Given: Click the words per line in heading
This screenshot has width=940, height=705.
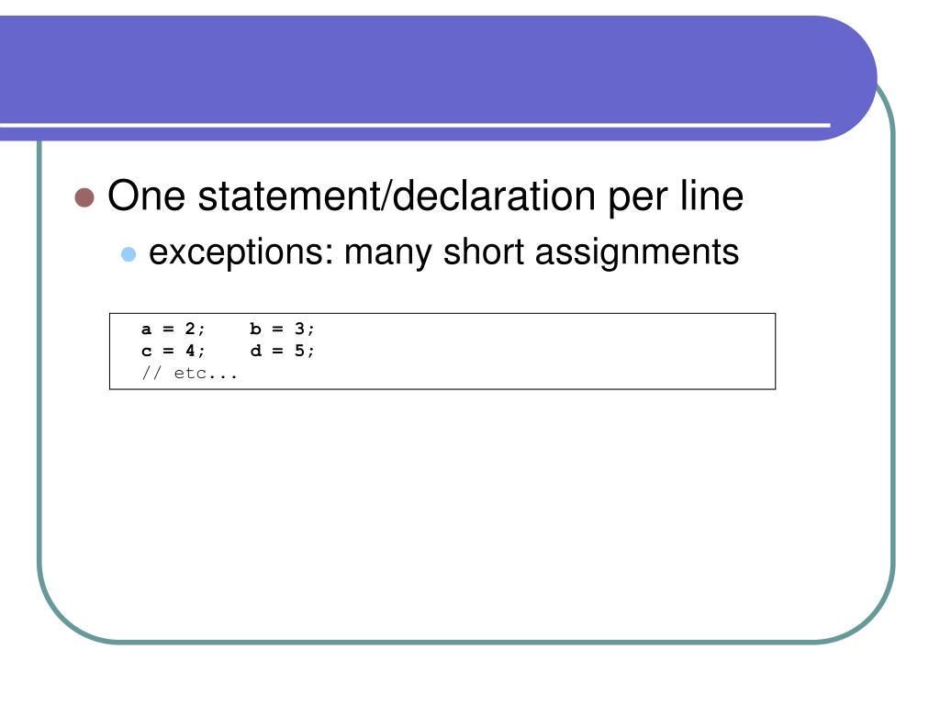Looking at the screenshot, I should 676,196.
